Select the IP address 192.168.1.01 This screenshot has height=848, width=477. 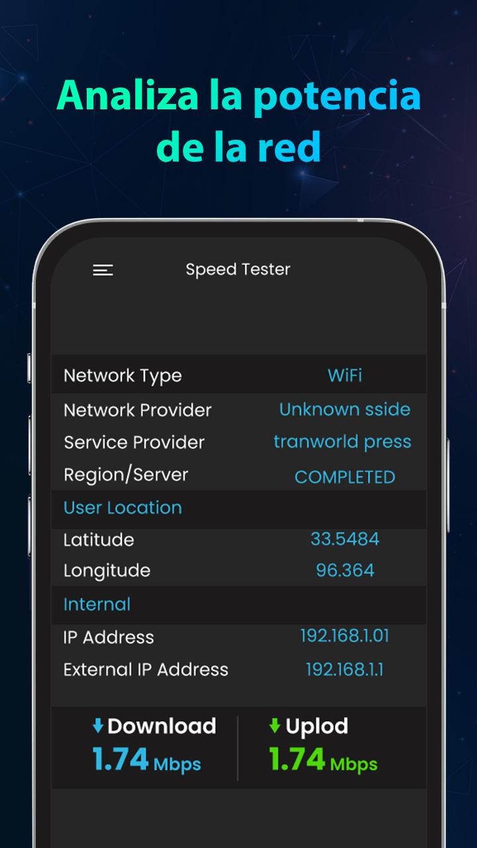[344, 636]
